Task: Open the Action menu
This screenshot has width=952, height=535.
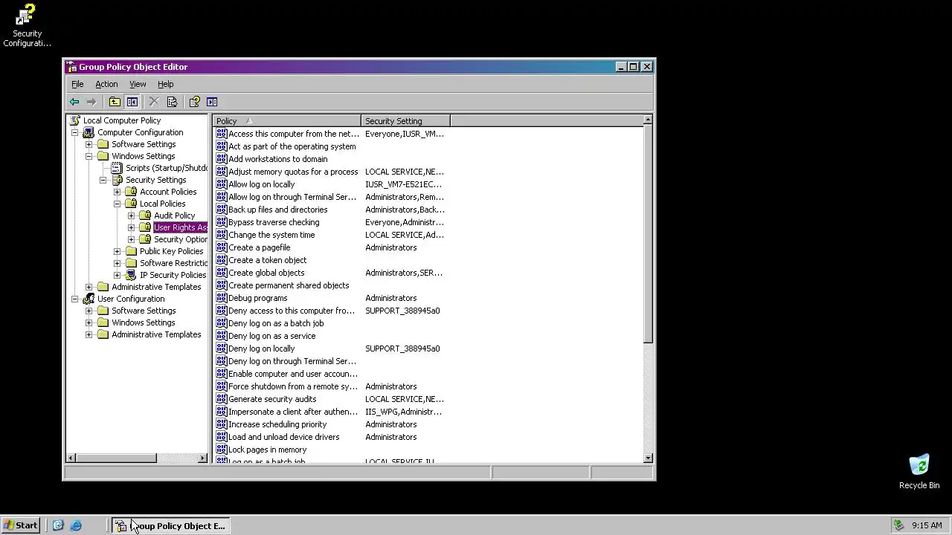Action: pyautogui.click(x=106, y=84)
